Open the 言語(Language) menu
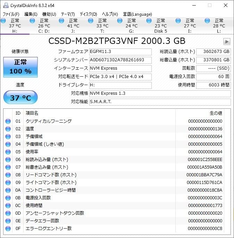This screenshot has height=238, width=234. pyautogui.click(x=137, y=14)
